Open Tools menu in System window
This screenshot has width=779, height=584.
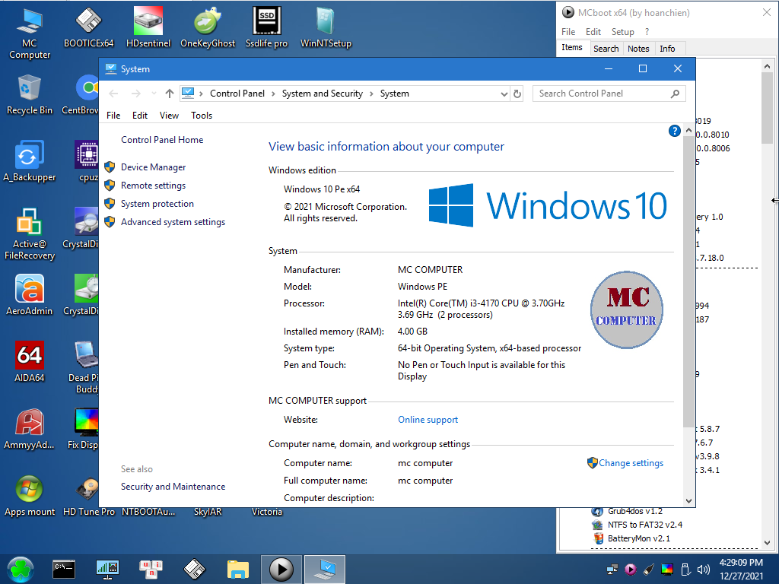tap(201, 116)
